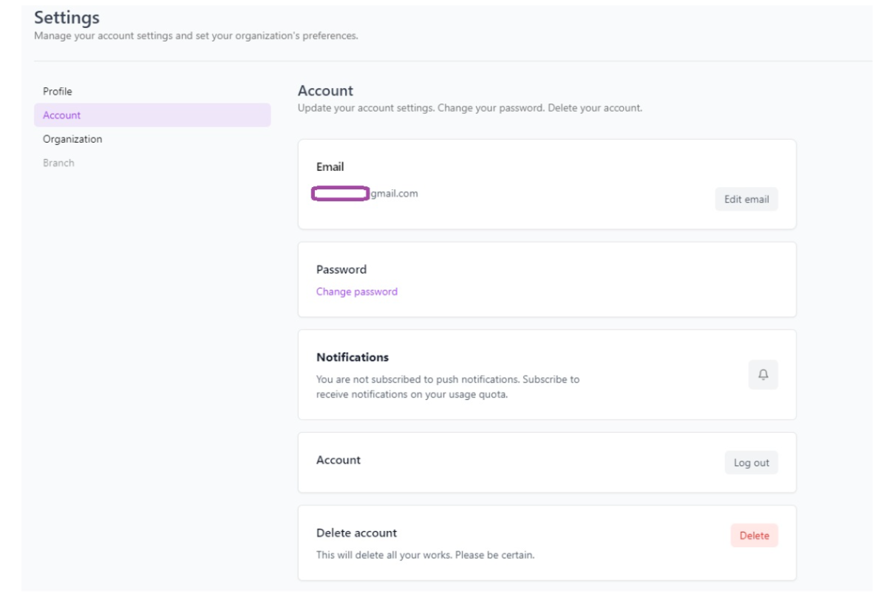Click the highlighted Account sidebar entry
Screen dimensions: 878x599
pyautogui.click(x=59, y=115)
